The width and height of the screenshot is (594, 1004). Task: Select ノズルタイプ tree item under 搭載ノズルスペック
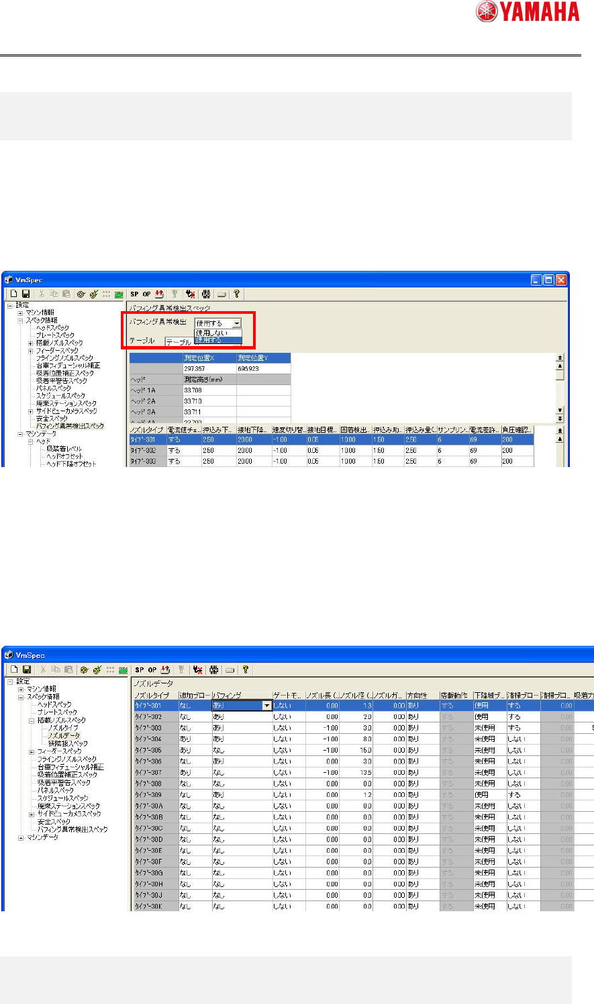coord(62,728)
